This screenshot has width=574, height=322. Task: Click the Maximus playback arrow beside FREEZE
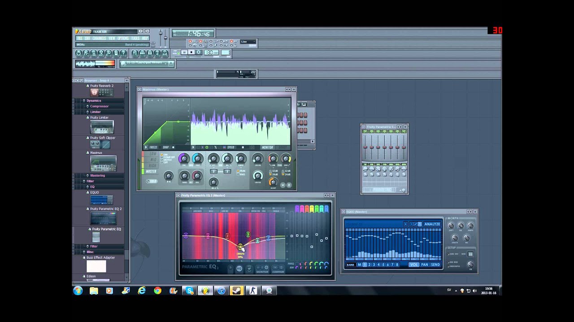146,147
